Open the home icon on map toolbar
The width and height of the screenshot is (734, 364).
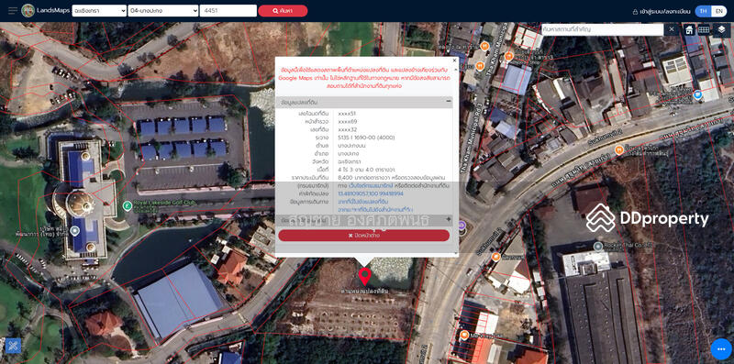(x=689, y=30)
